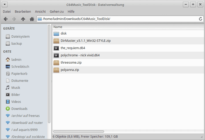
Task: Open the Hilfe menu
Action: (71, 11)
